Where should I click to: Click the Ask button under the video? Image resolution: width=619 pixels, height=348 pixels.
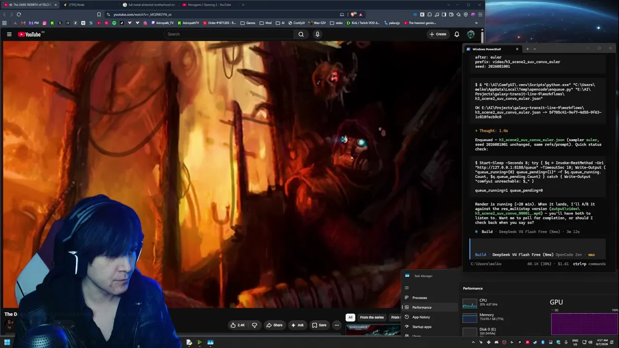(x=297, y=325)
